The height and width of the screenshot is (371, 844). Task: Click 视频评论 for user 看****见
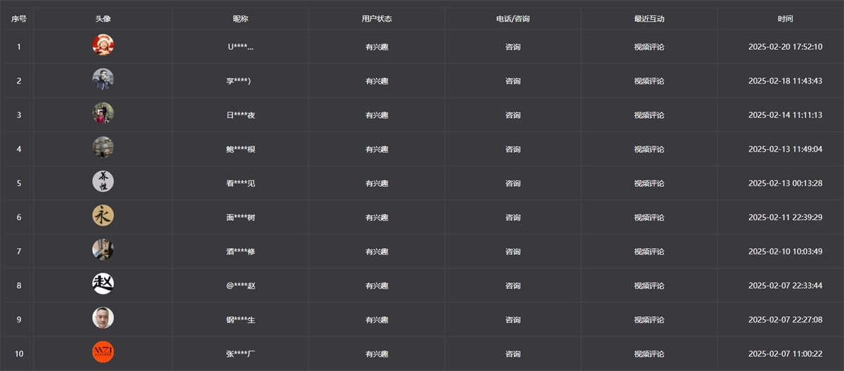(x=649, y=183)
